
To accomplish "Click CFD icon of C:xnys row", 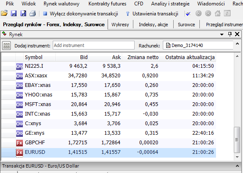I will [x=20, y=124].
